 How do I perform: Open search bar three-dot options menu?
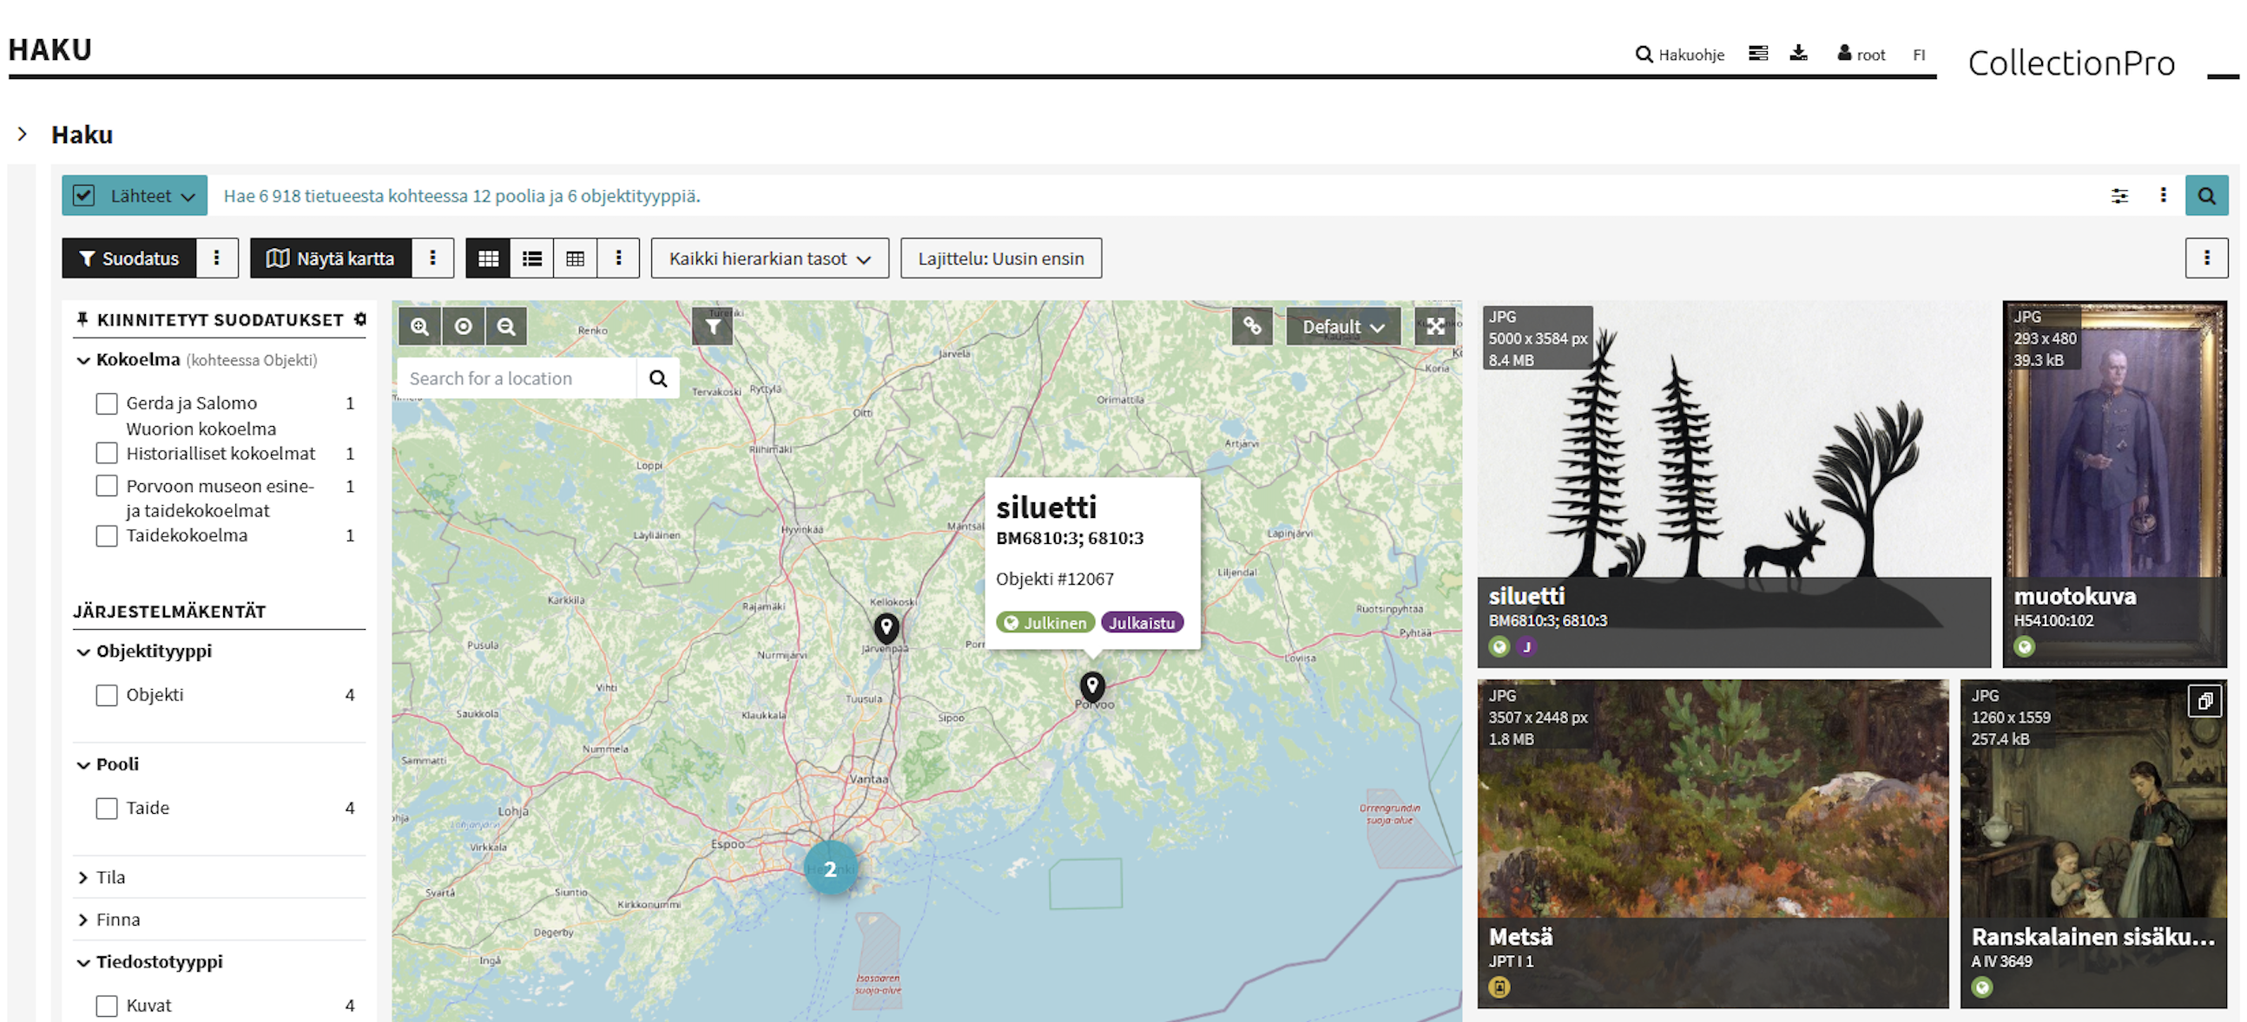(x=2164, y=195)
